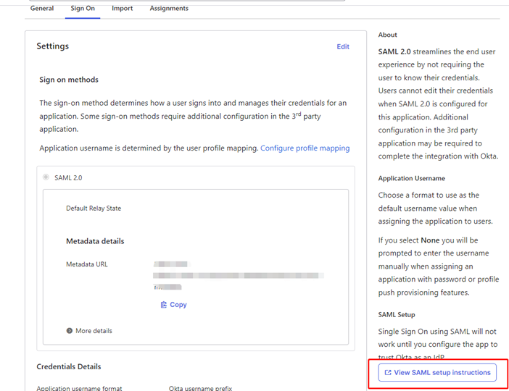Click external link icon on SAML setup button
Viewport: 509px width, 391px height.
point(388,372)
